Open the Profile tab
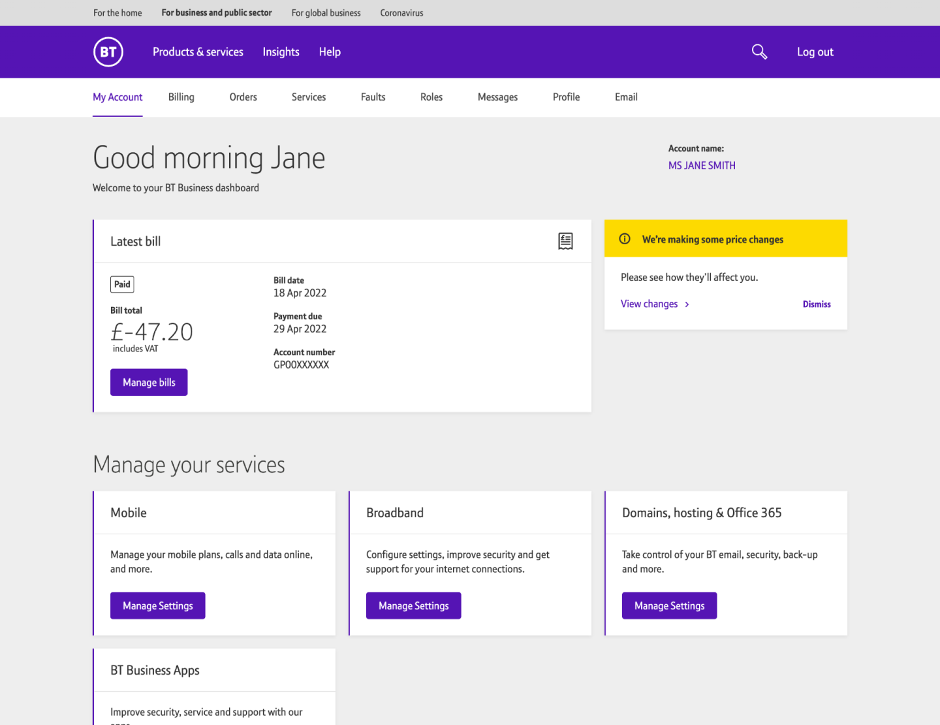The width and height of the screenshot is (940, 725). [x=566, y=97]
